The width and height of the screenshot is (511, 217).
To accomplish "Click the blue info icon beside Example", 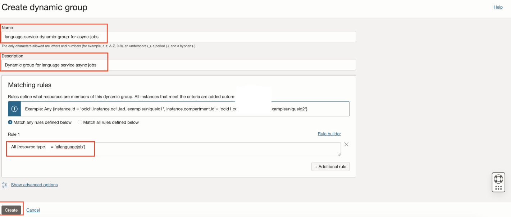I will coord(14,109).
